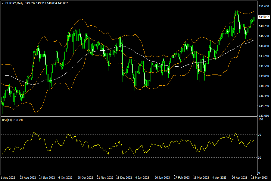Click the 136.440 price scale value
Screen dimensions: 271x181
point(264,96)
